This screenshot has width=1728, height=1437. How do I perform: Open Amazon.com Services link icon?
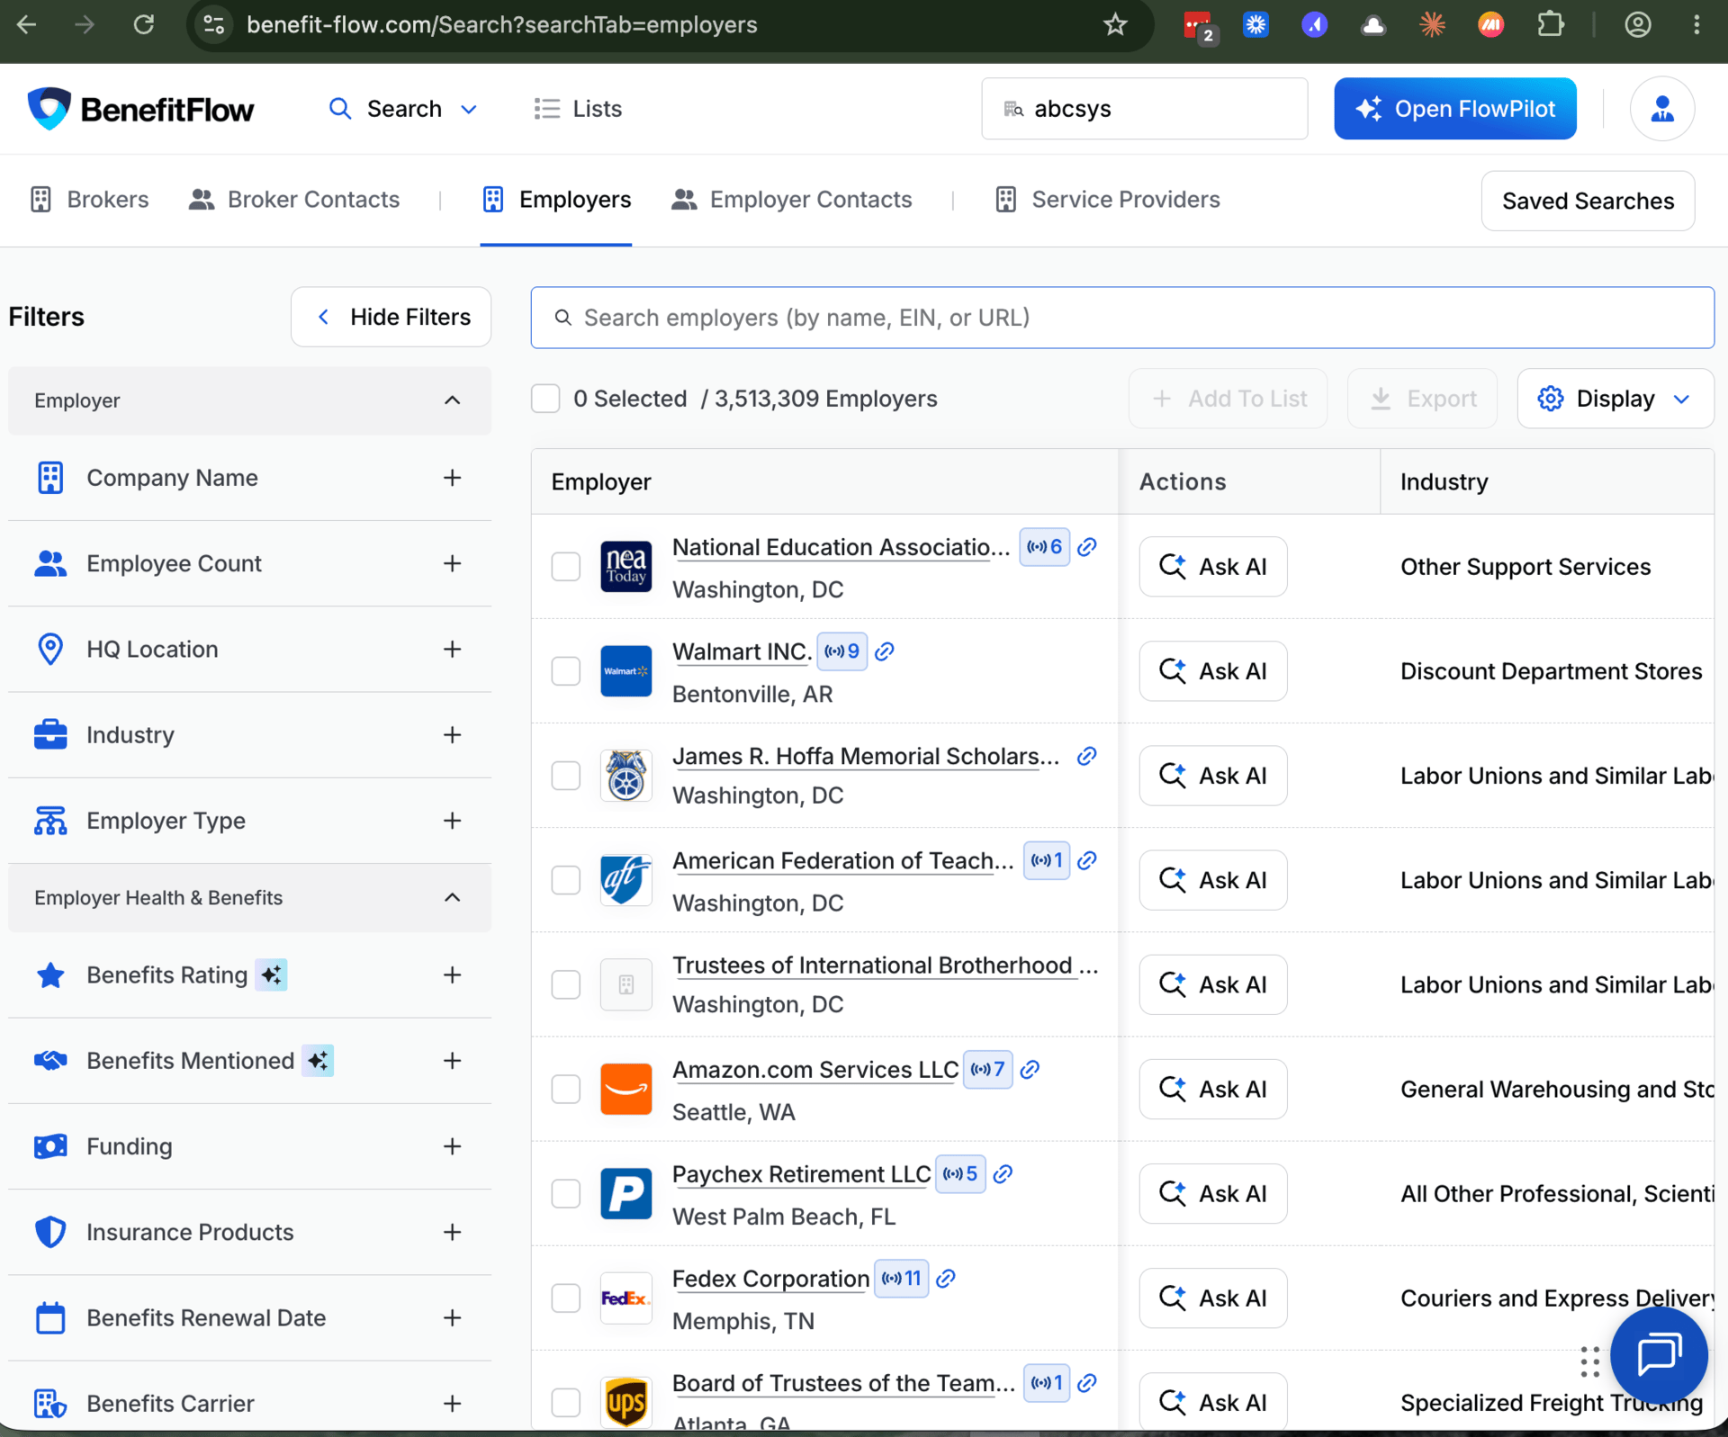click(1030, 1069)
